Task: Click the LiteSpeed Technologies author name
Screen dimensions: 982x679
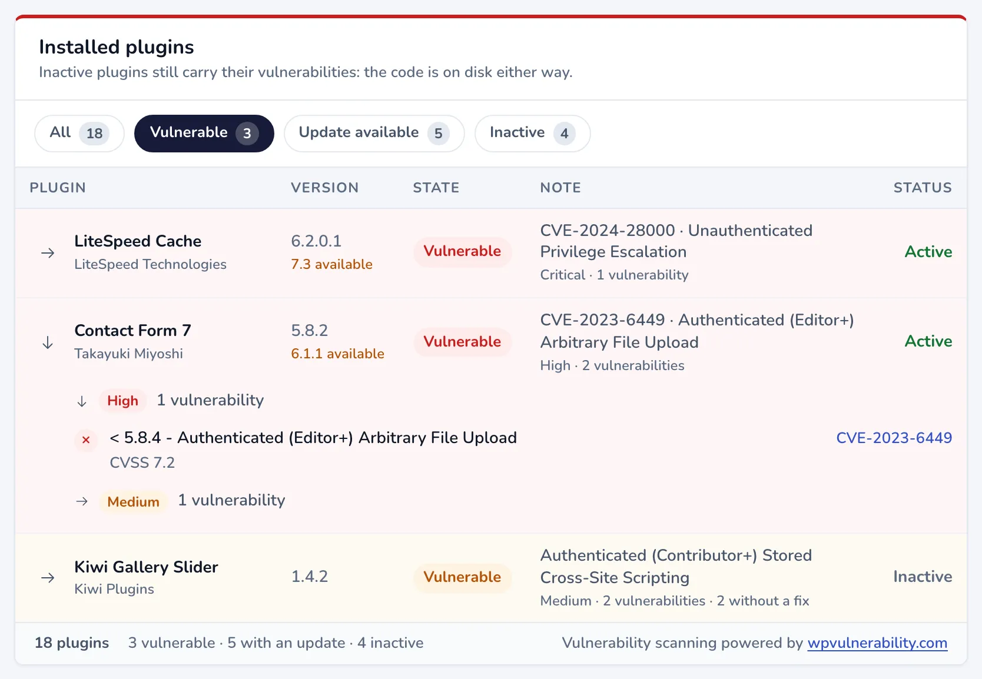Action: 150,265
